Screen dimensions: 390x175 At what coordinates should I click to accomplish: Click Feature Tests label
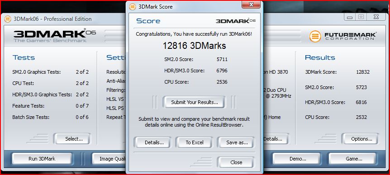point(29,106)
